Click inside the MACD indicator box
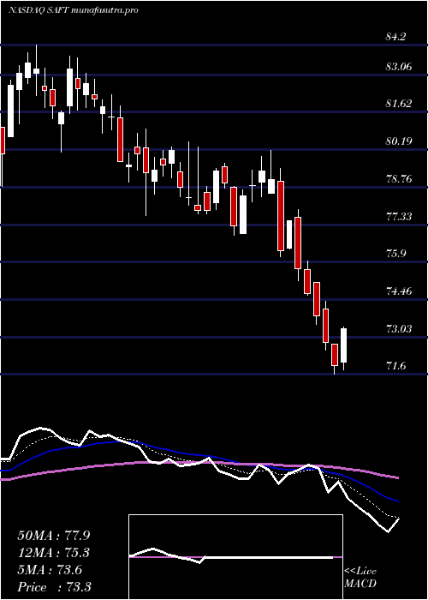Image resolution: width=428 pixels, height=600 pixels. coord(235,557)
